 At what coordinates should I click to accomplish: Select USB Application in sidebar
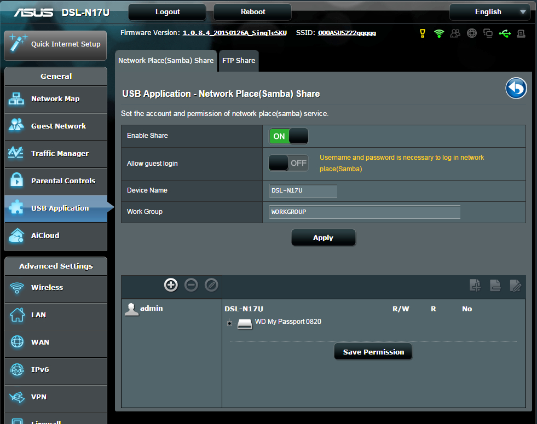point(56,208)
